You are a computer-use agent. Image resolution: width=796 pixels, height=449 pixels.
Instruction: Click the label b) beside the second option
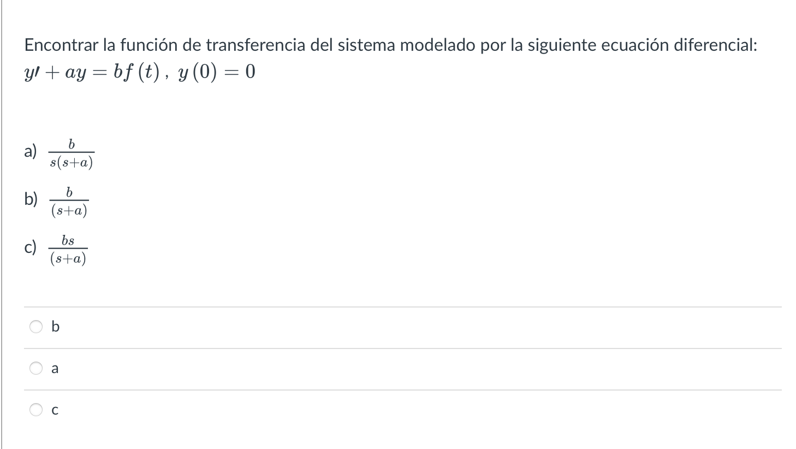tap(30, 199)
